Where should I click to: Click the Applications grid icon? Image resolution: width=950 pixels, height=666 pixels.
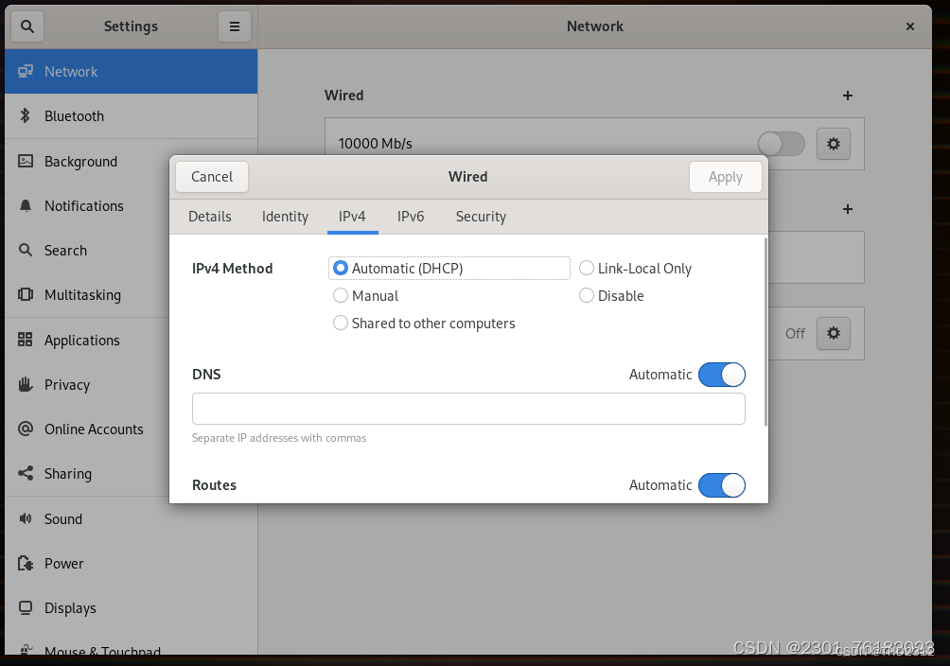point(25,340)
